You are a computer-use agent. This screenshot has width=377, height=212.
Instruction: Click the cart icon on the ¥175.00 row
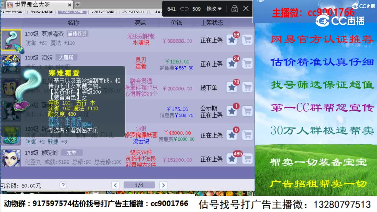tap(248, 111)
